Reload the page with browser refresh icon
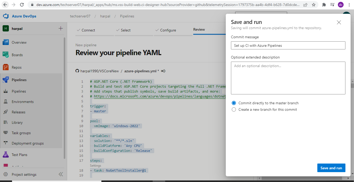This screenshot has width=354, height=182. 22,5
